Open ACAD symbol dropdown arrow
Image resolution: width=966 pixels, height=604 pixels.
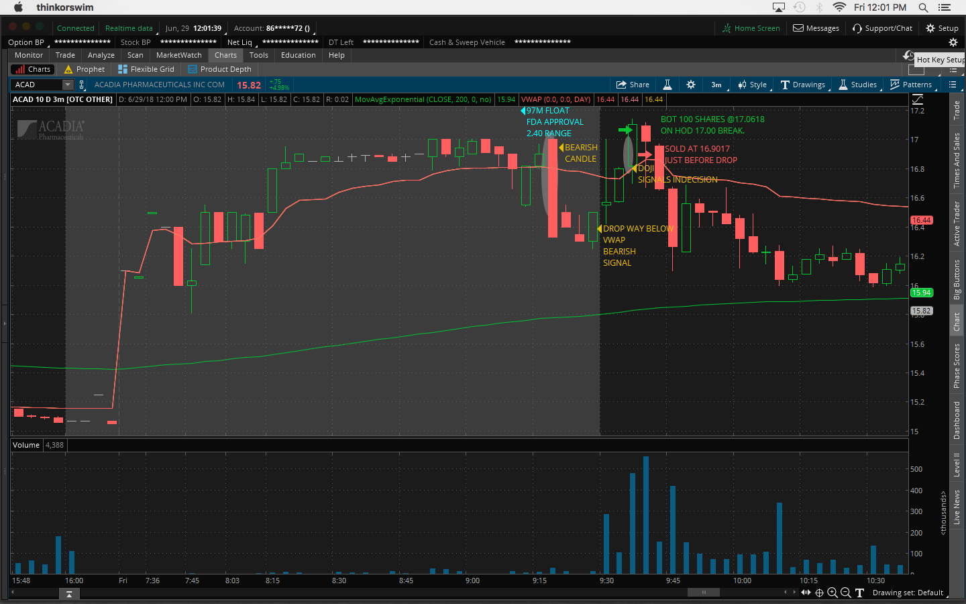(x=68, y=85)
